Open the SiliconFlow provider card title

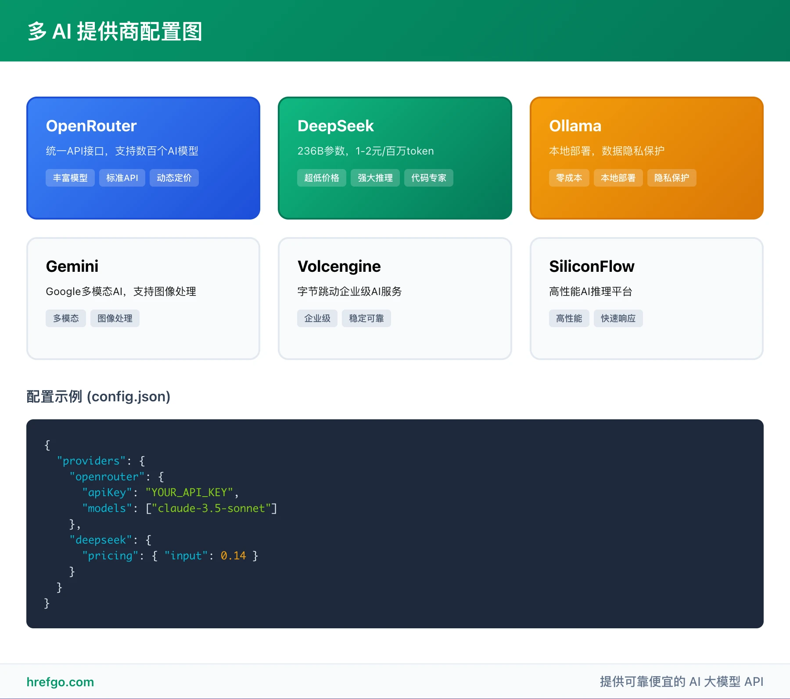(x=592, y=267)
